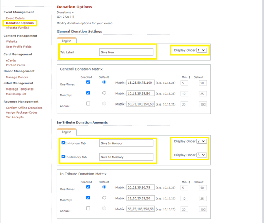The width and height of the screenshot is (264, 223).
Task: Click the Tab Label field containing Give Now
Action: pos(126,52)
